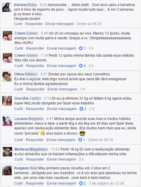Click Curtir under Adriana's comment

(18, 24)
